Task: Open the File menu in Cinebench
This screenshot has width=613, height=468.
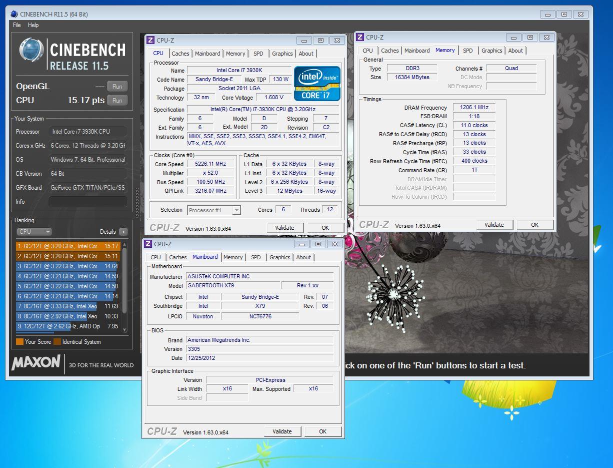Action: [x=17, y=25]
